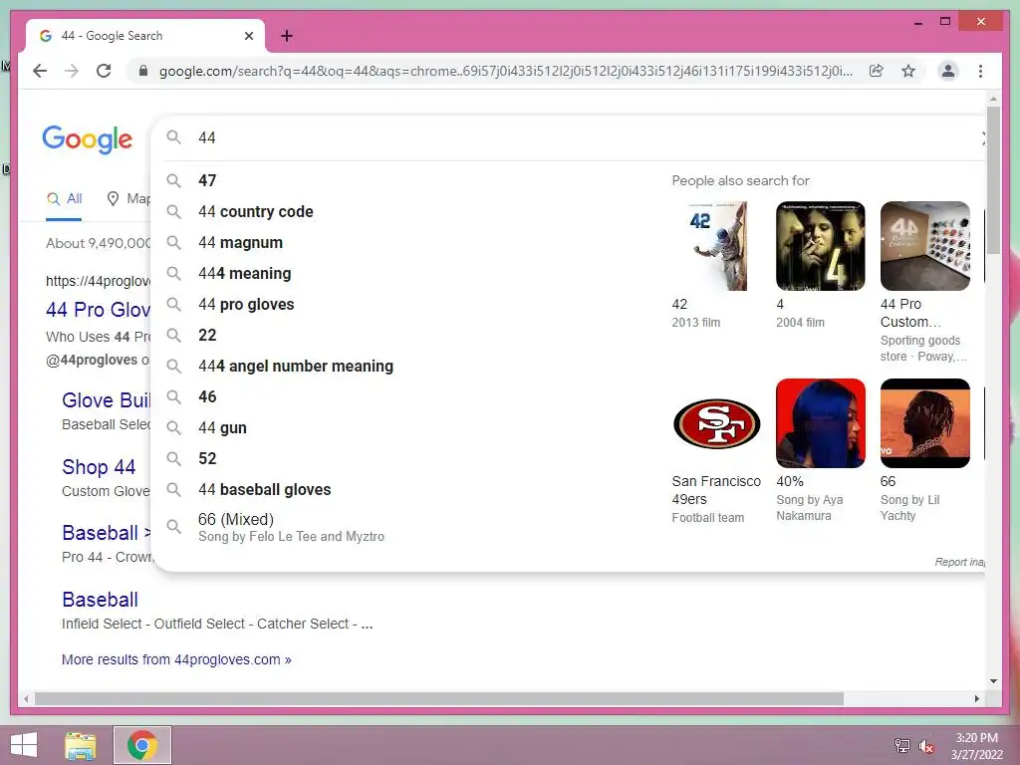Click the address bar URL
The height and width of the screenshot is (765, 1020).
click(505, 71)
